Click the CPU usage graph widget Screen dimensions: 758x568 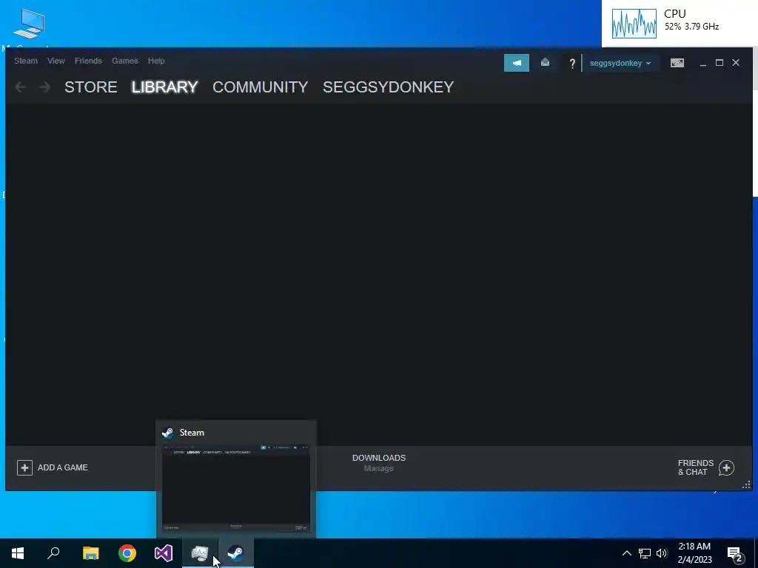point(634,23)
